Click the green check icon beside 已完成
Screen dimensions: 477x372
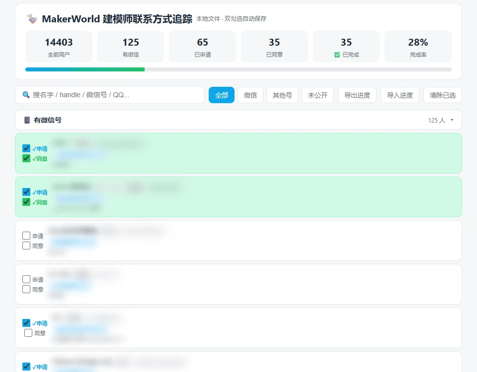(x=337, y=55)
